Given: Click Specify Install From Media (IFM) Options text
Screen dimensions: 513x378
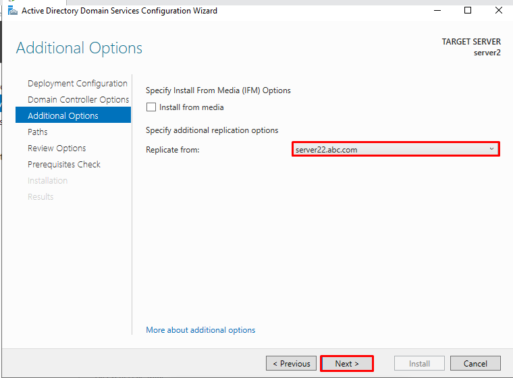Looking at the screenshot, I should (x=218, y=90).
